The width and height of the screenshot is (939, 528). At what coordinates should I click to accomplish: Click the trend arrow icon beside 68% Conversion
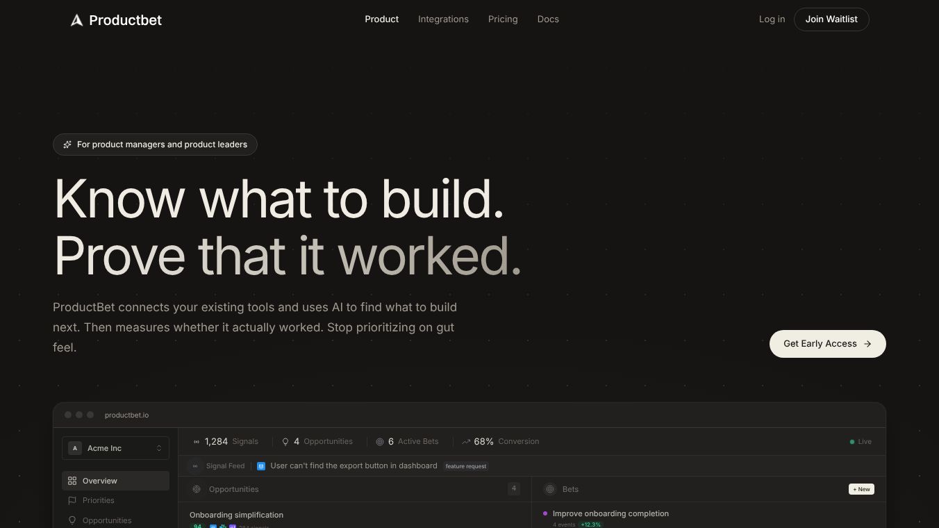pos(466,441)
